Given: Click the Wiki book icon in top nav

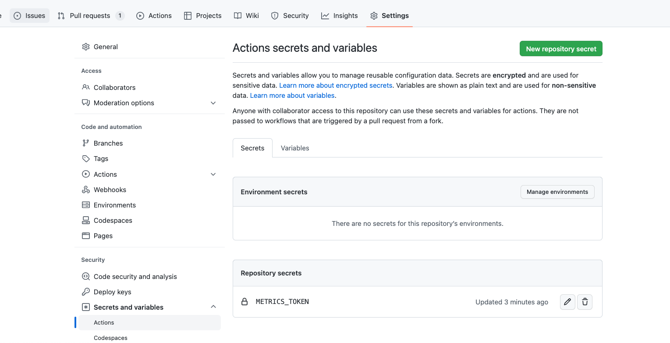Looking at the screenshot, I should point(238,16).
